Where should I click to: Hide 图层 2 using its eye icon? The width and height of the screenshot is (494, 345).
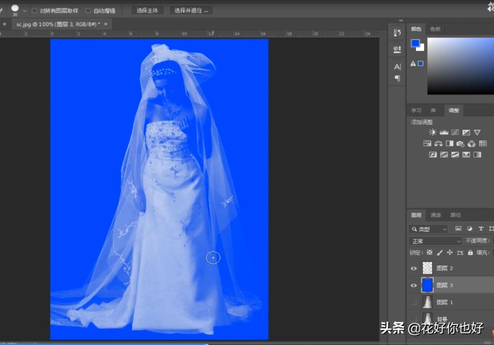pyautogui.click(x=414, y=268)
